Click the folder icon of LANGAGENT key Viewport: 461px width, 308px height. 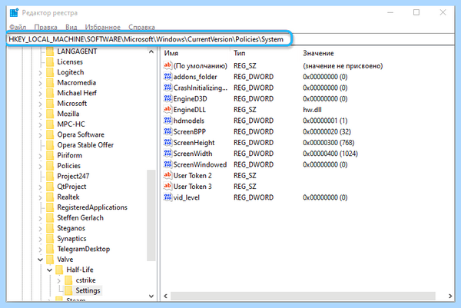point(50,51)
